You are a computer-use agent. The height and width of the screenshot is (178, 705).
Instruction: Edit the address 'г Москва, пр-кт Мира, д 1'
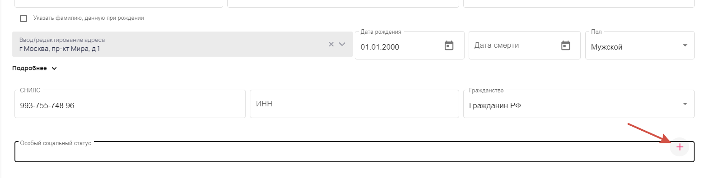(x=60, y=48)
